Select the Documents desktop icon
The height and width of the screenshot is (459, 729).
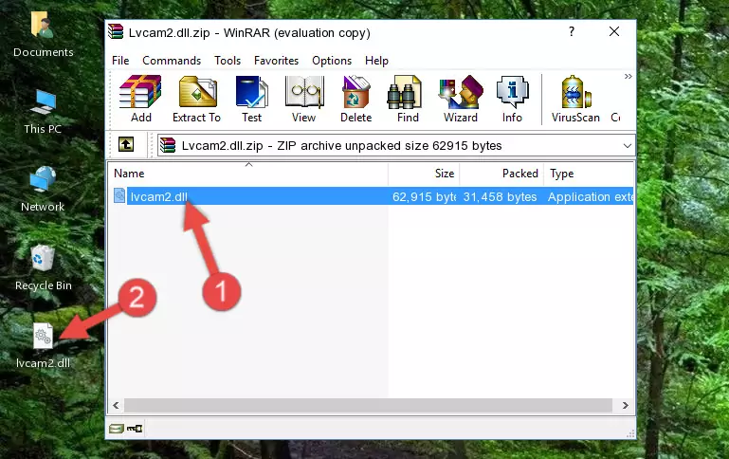[44, 34]
